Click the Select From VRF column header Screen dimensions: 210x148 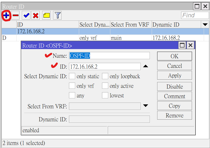tap(131, 25)
